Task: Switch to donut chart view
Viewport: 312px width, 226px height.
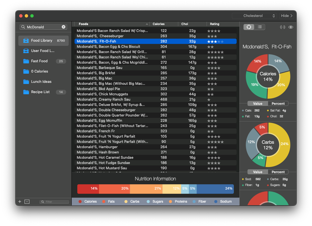Action: [x=249, y=27]
